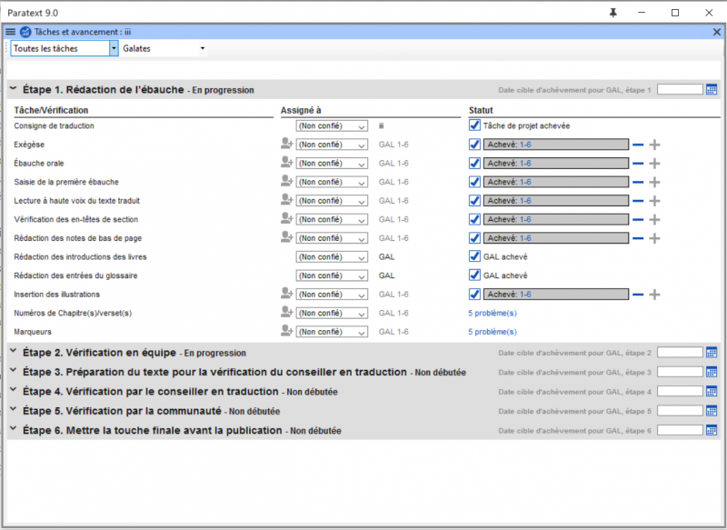Screen dimensions: 727x530
Task: Open the calendar for étape 6 target date
Action: (x=712, y=430)
